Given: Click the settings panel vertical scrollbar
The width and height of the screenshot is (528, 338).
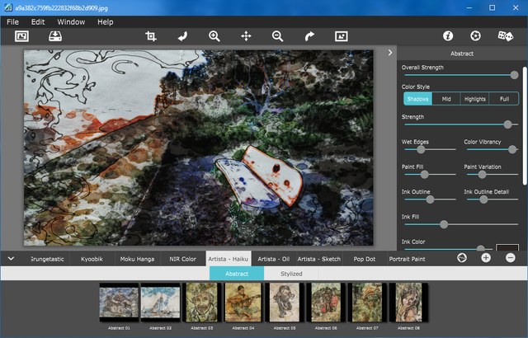Looking at the screenshot, I should [525, 126].
